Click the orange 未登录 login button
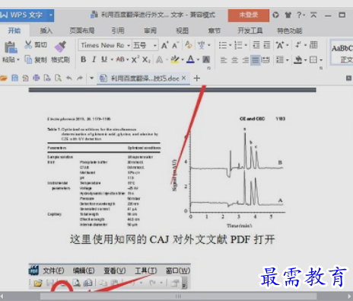This screenshot has width=353, height=301. click(249, 15)
